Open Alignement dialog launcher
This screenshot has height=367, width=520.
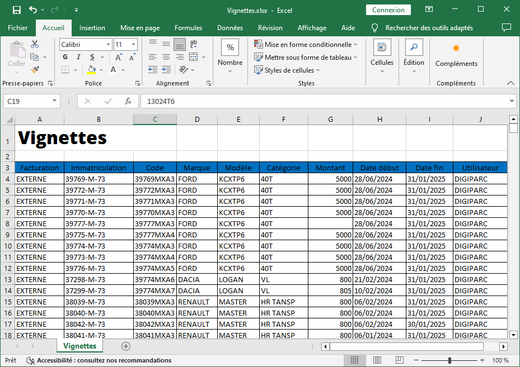click(209, 83)
